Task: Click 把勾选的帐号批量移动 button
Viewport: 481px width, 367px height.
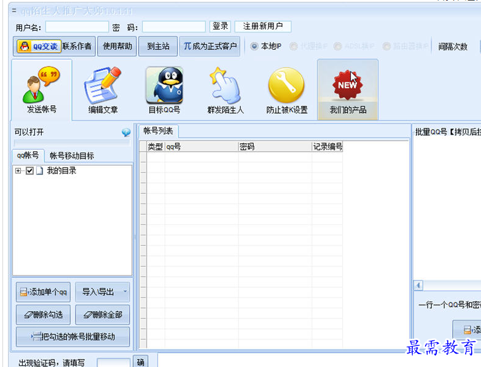Action: point(72,337)
